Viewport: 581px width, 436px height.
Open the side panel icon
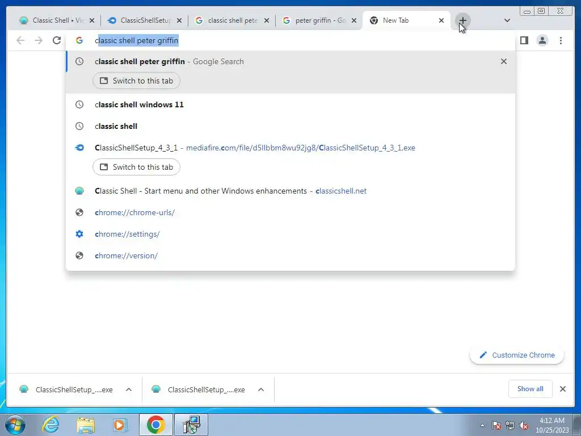(x=524, y=40)
